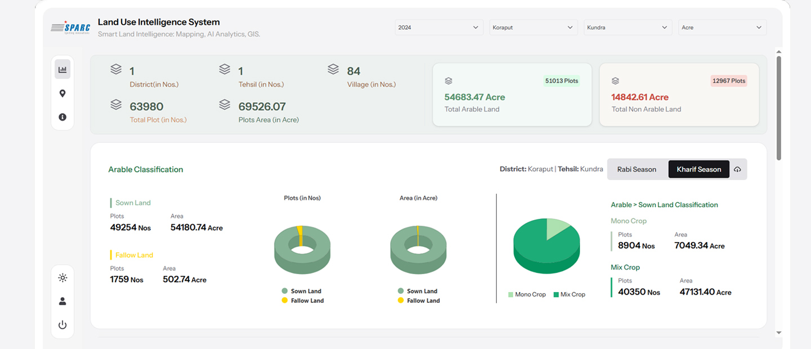
Task: Click the SPARC logo
Action: point(70,28)
